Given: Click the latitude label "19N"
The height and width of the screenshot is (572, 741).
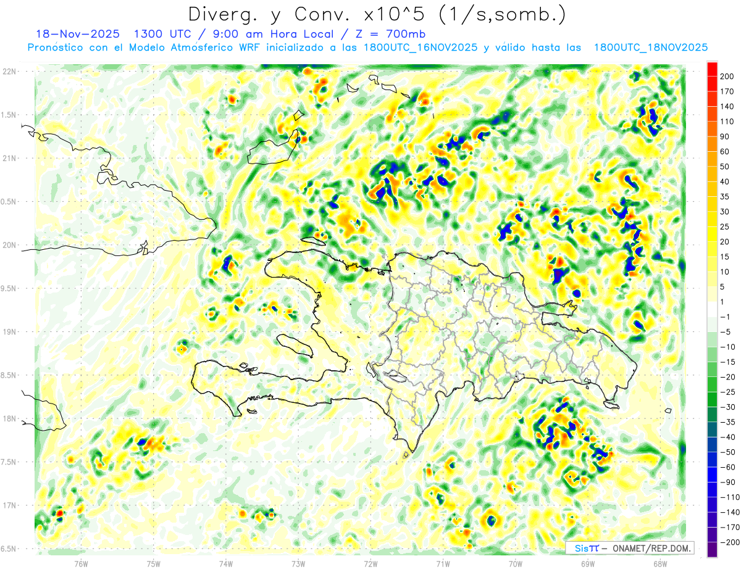Looking at the screenshot, I should click(9, 332).
